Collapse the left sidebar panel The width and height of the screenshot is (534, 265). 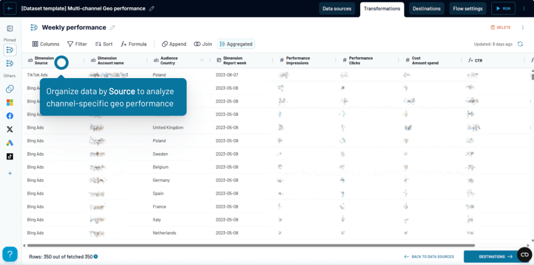coord(10,28)
